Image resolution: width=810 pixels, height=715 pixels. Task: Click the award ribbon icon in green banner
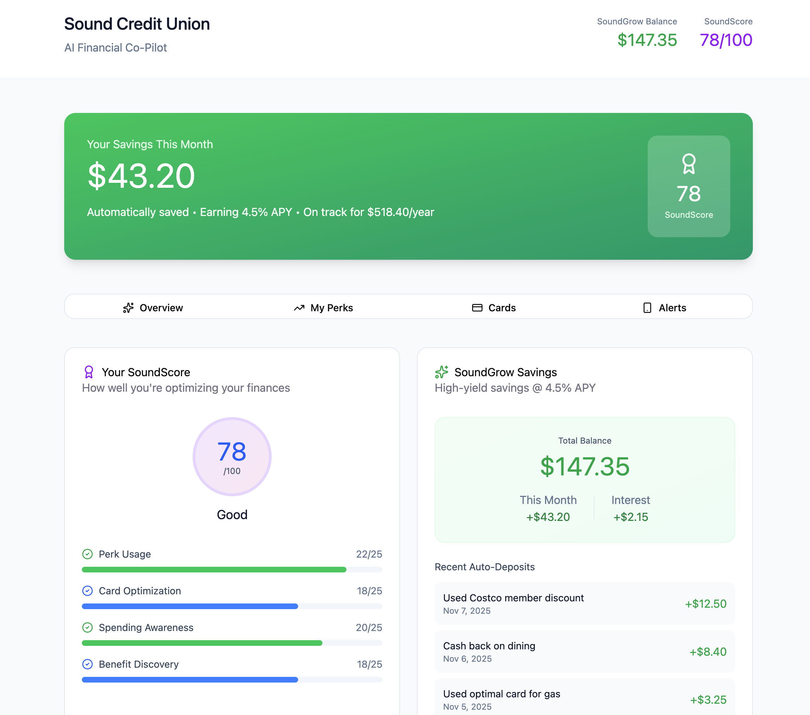pos(688,164)
